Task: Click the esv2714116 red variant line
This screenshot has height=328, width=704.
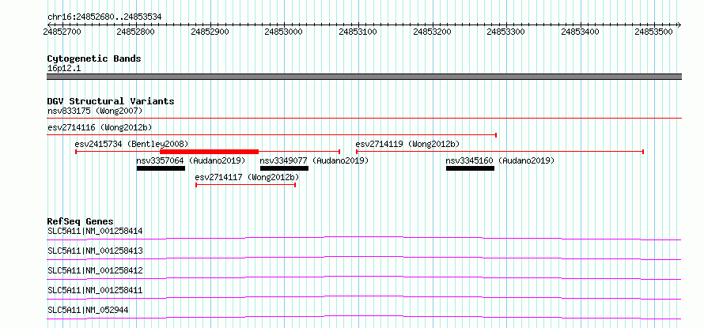Action: tap(271, 134)
